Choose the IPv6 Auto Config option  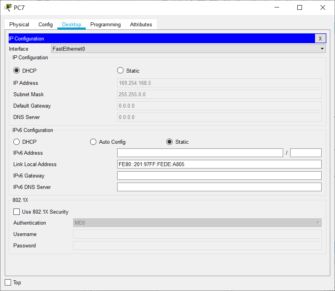(93, 142)
